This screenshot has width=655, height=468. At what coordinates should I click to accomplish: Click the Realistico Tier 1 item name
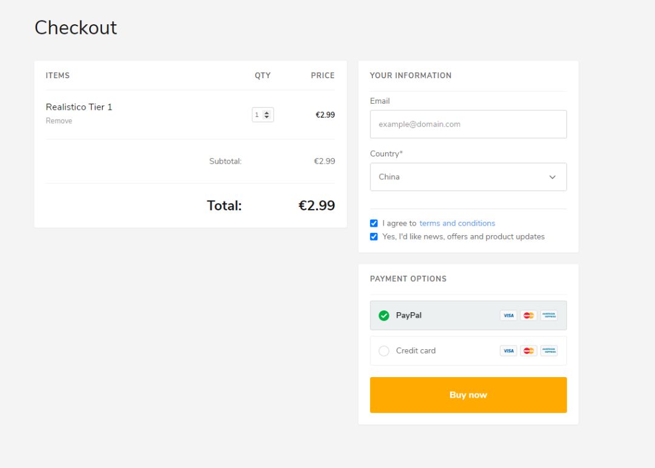[79, 107]
